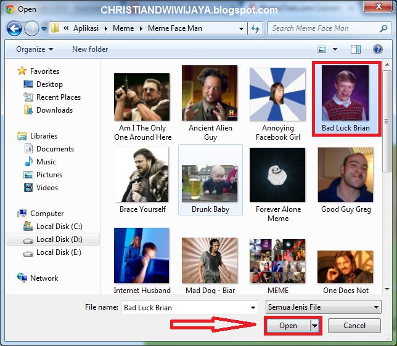Click the scroll down arrow of file list

[387, 289]
